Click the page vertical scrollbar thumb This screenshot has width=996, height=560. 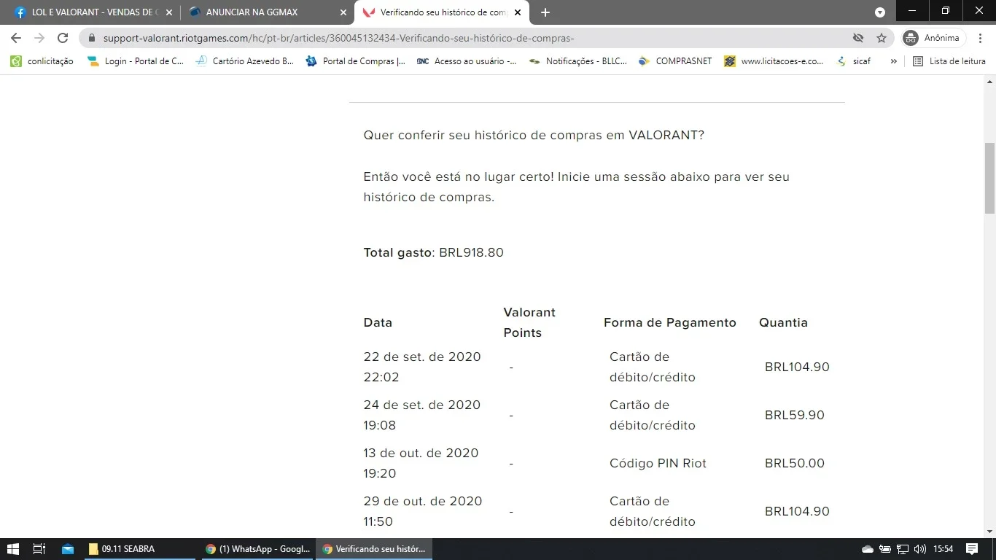(x=989, y=179)
